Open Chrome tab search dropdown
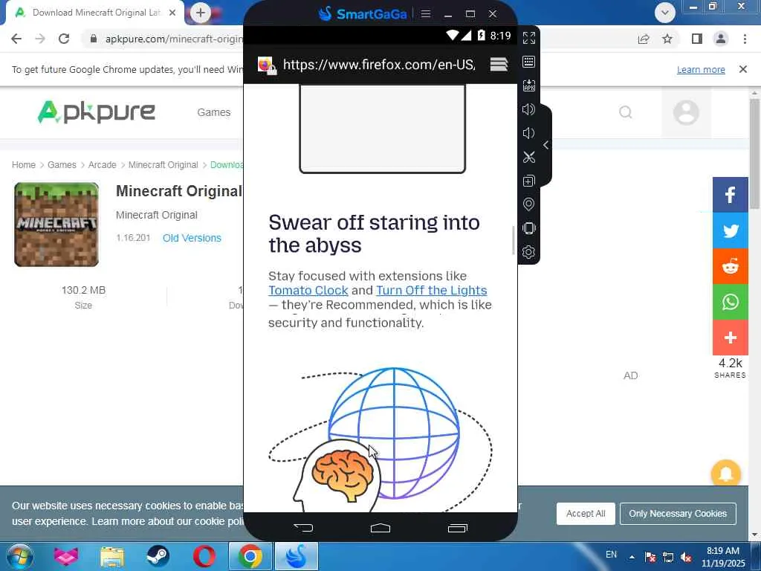The height and width of the screenshot is (571, 761). [x=665, y=13]
